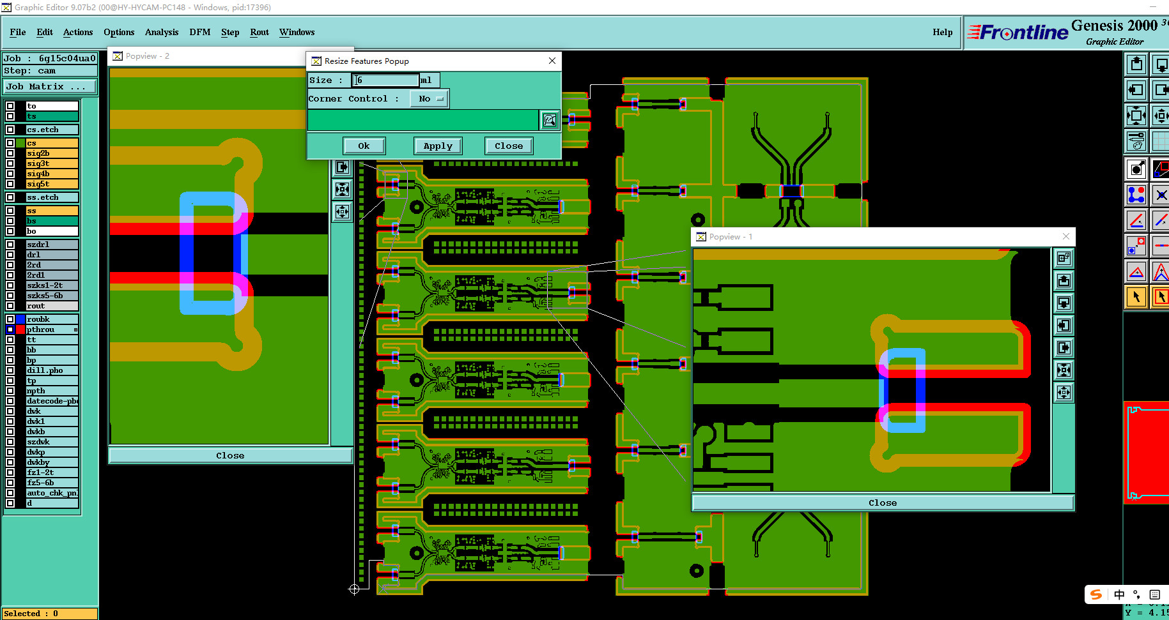The image size is (1169, 620).
Task: Toggle the grid display icon
Action: coord(1161,141)
